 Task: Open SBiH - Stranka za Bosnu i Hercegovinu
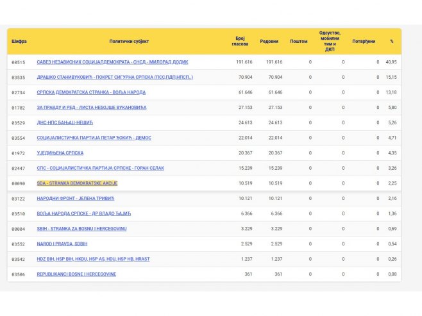pyautogui.click(x=81, y=229)
